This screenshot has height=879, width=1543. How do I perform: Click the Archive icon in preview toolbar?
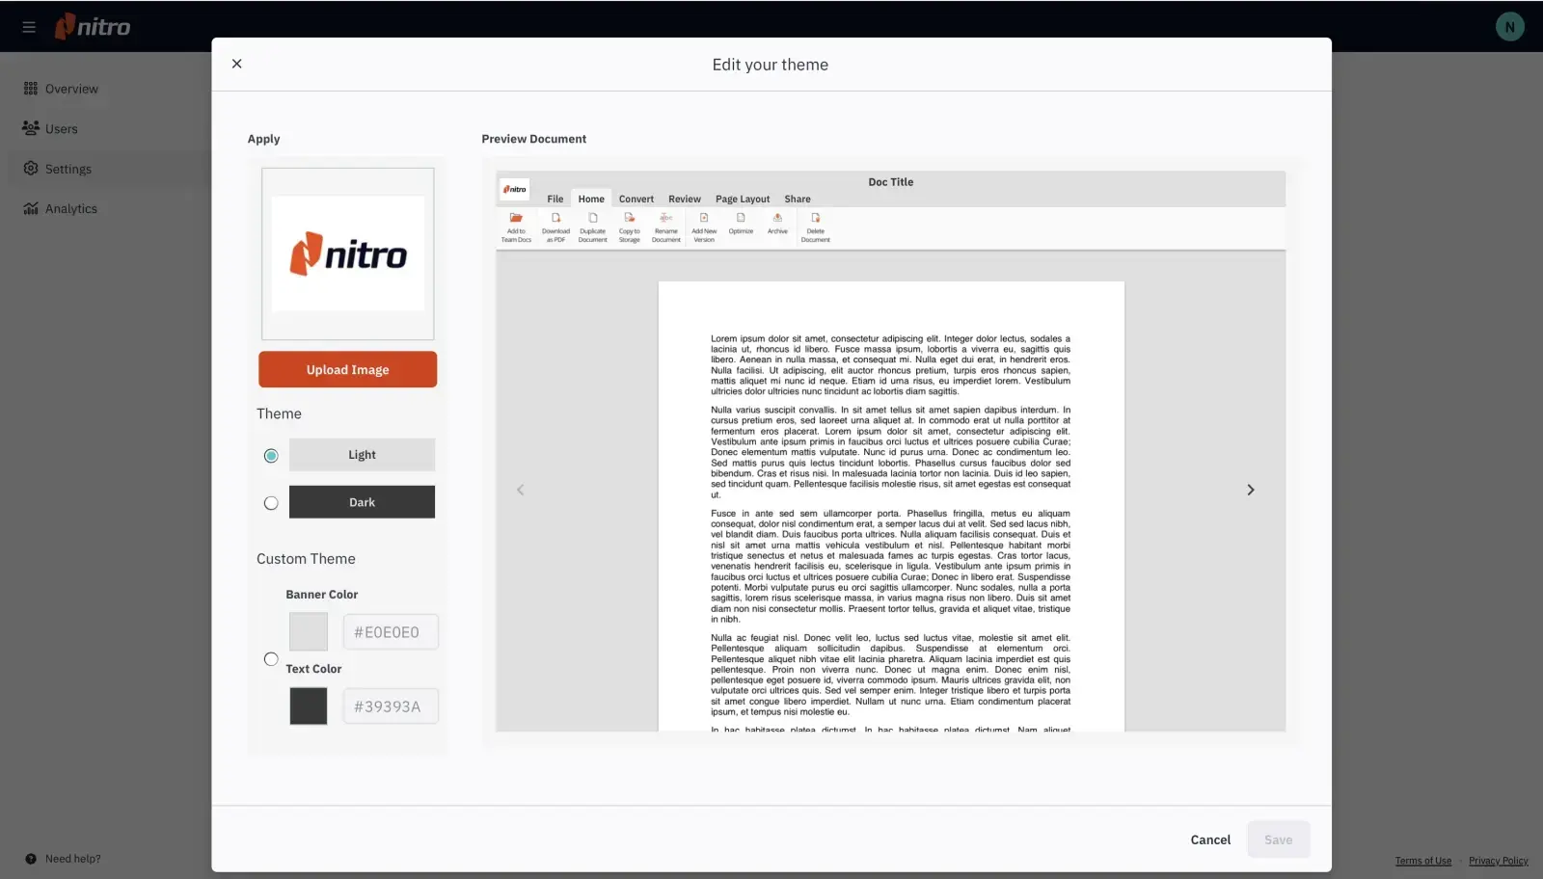(x=777, y=219)
